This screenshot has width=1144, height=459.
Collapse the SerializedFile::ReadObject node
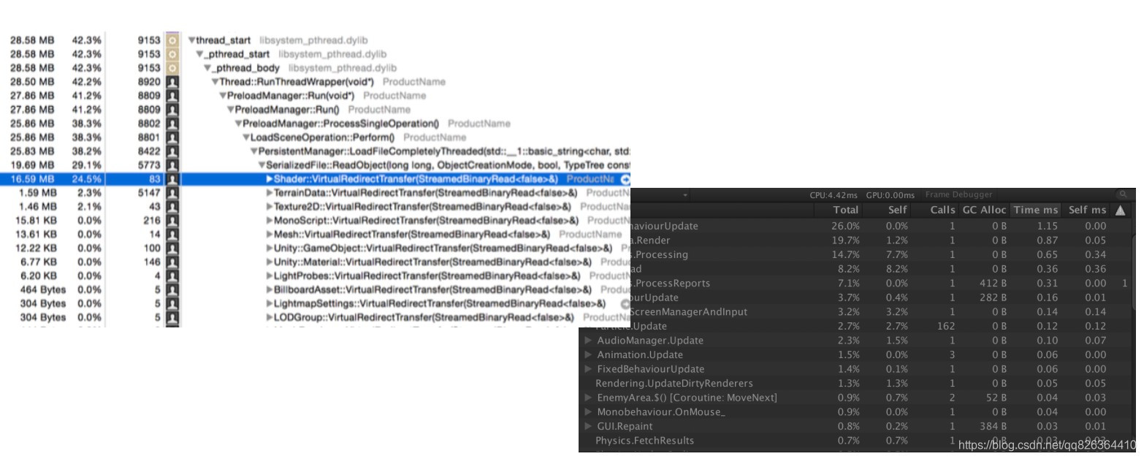[x=262, y=165]
